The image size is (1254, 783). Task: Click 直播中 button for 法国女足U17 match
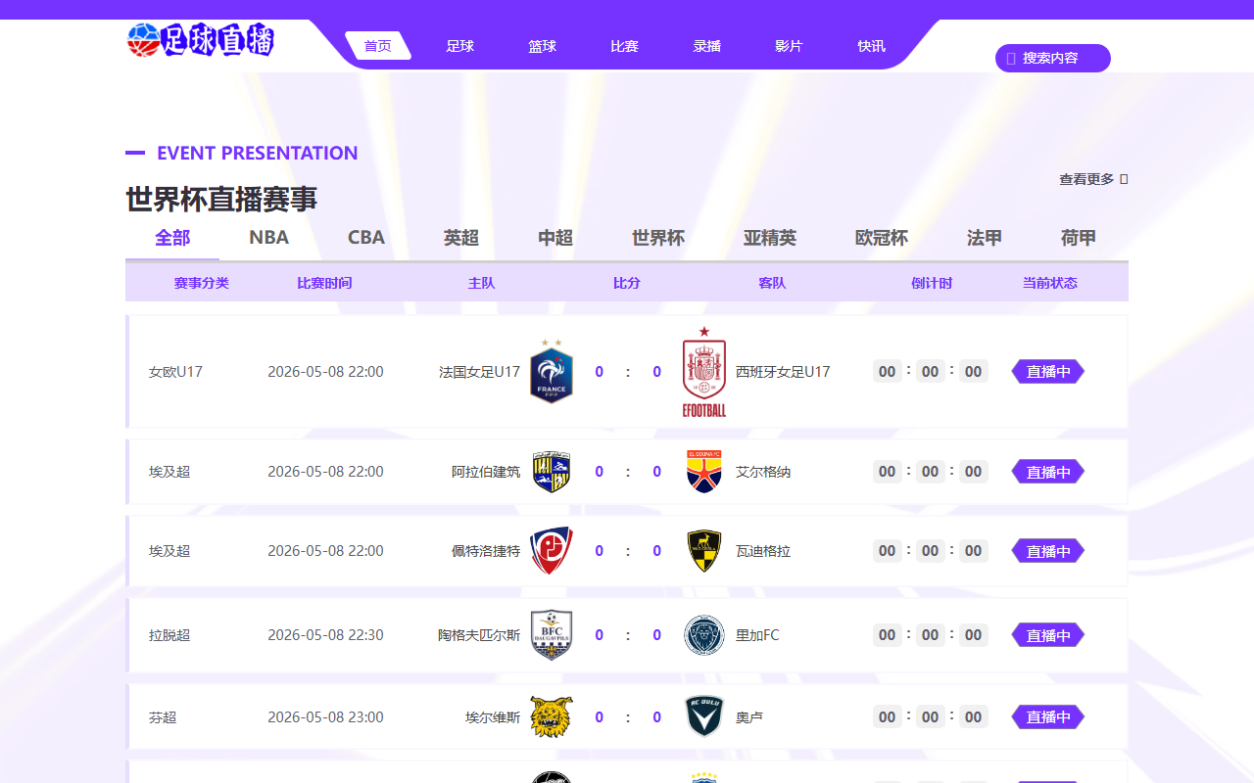[x=1048, y=372]
